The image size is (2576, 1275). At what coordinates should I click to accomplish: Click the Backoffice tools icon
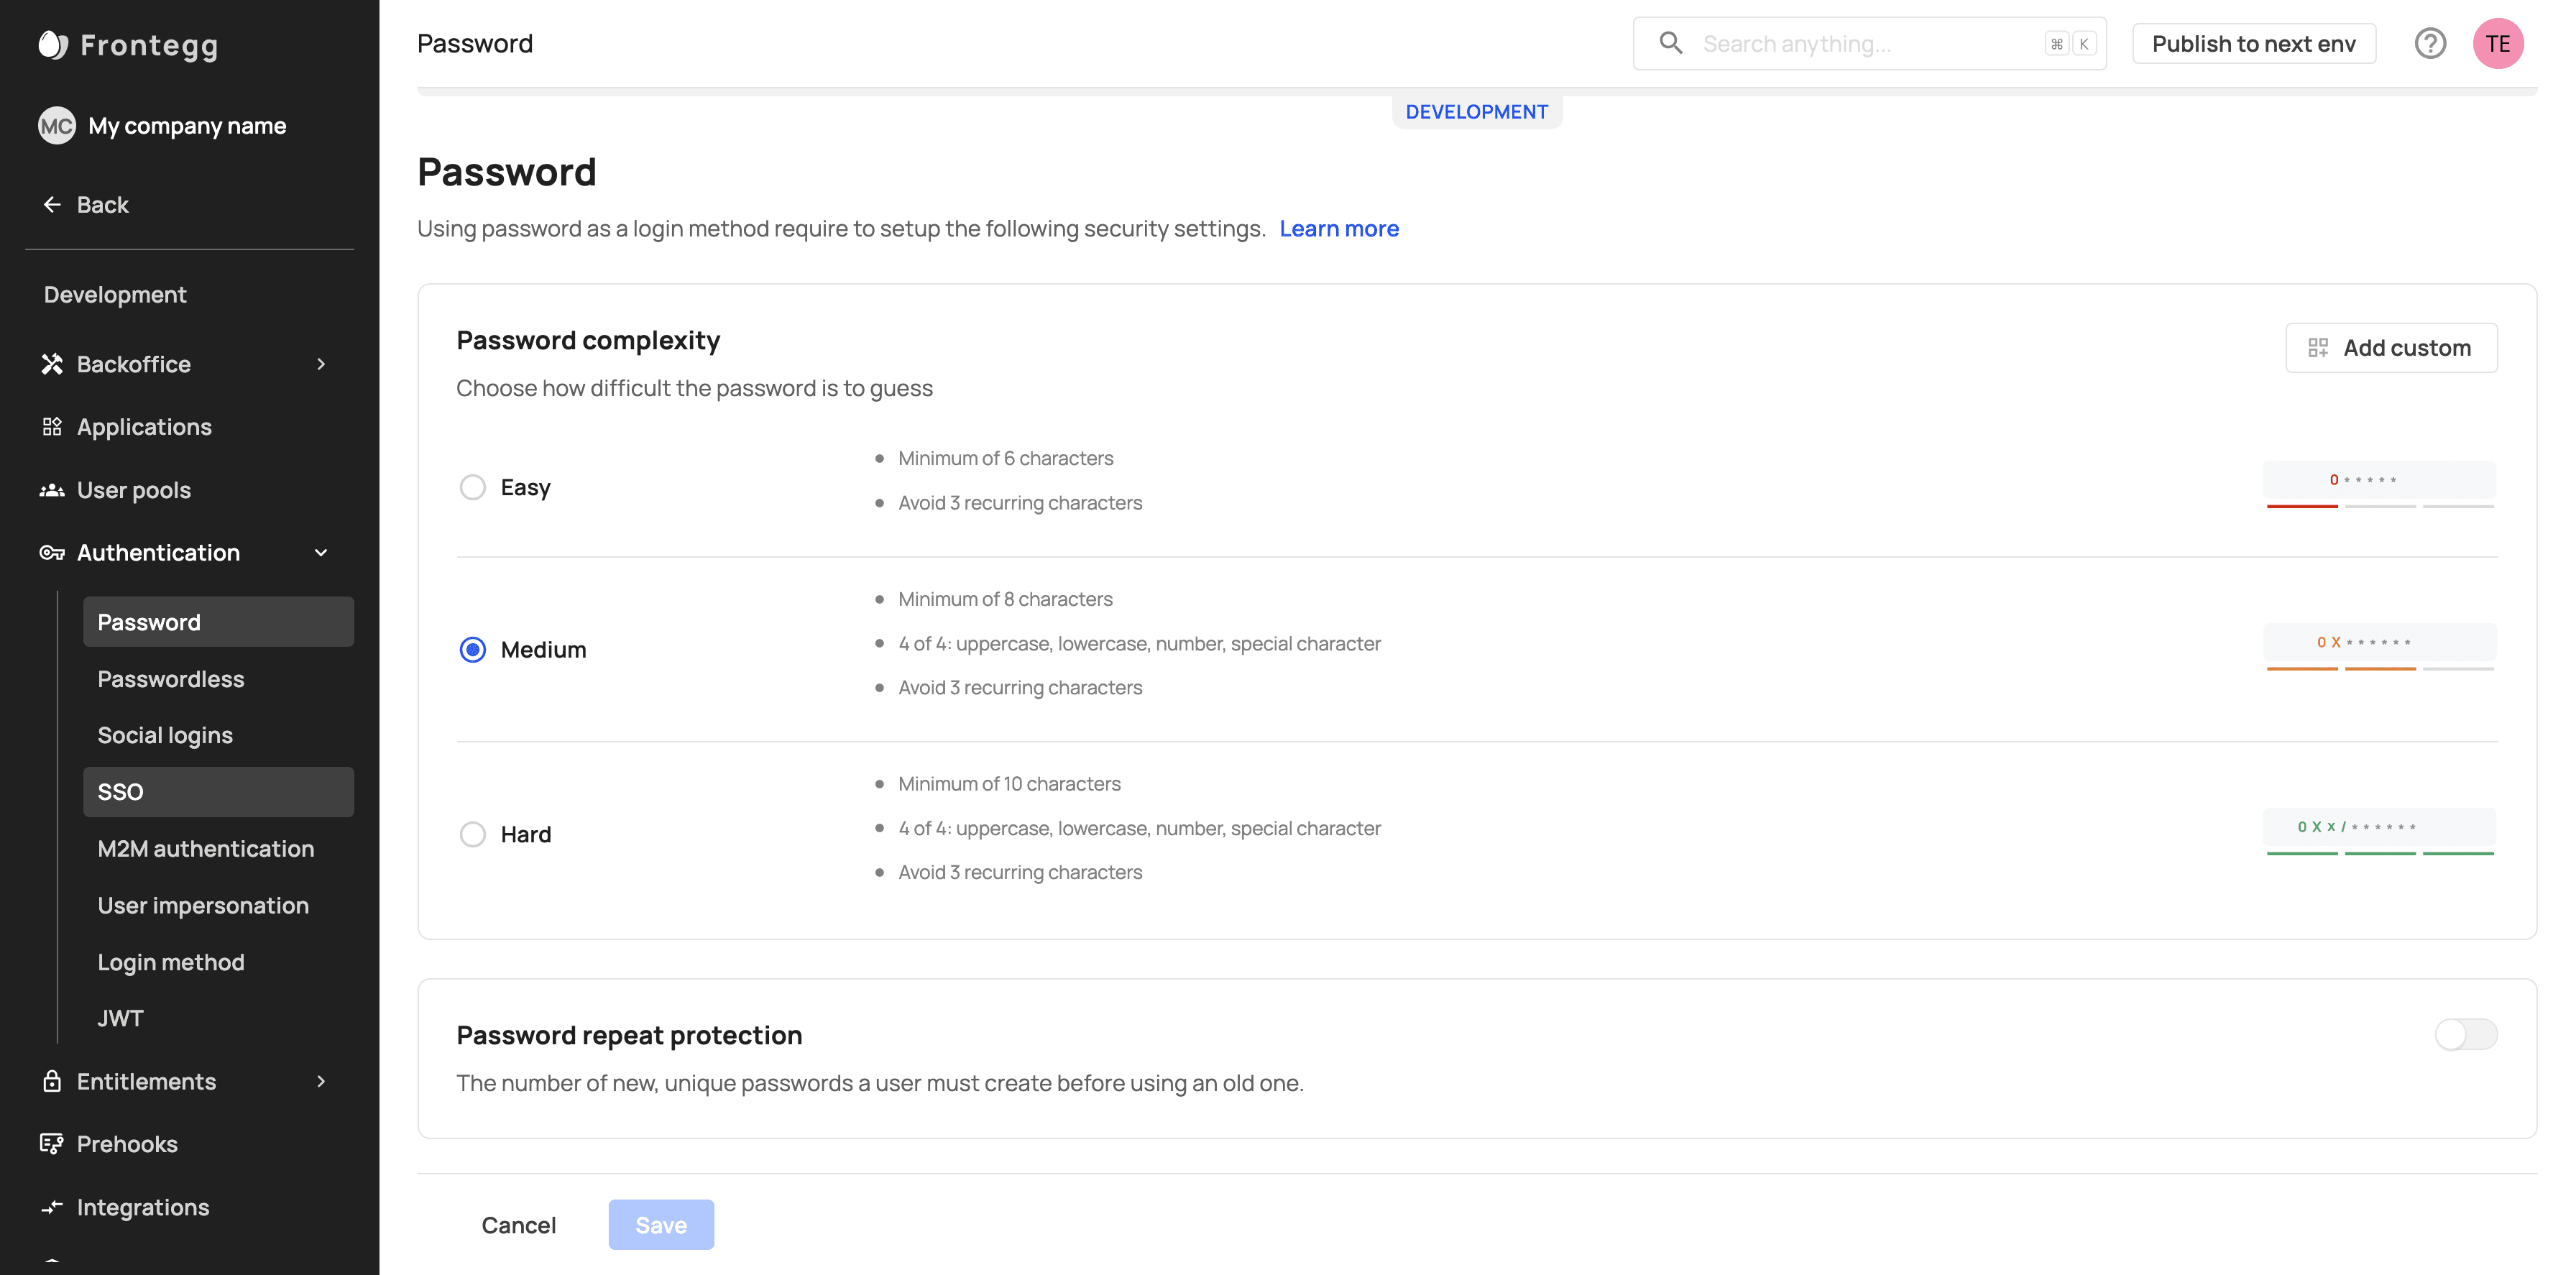point(52,364)
